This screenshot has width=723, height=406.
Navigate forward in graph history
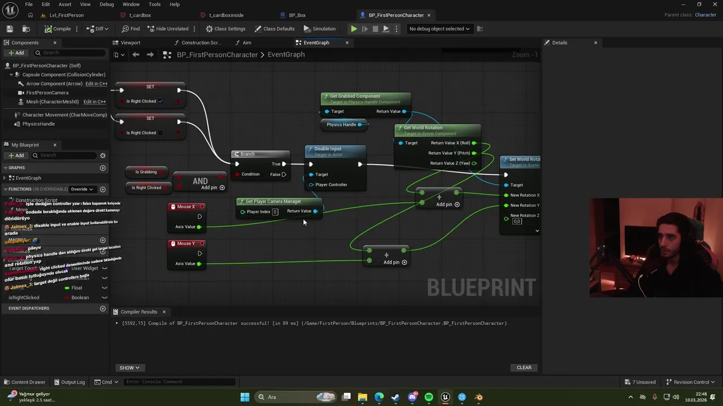(150, 55)
